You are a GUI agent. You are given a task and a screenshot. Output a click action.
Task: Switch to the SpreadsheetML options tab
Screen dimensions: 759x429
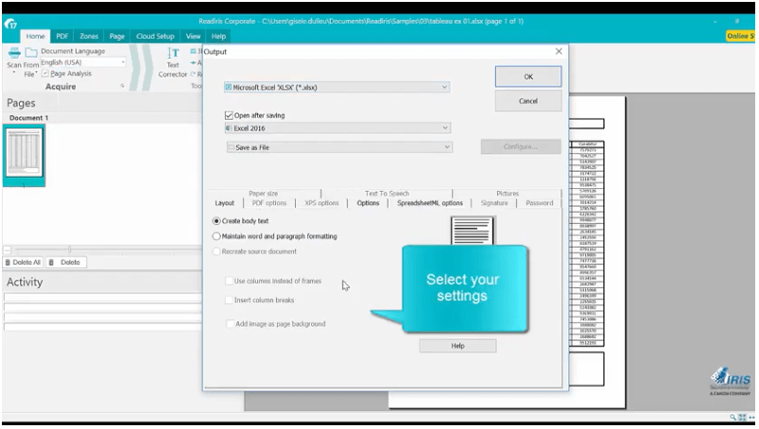(430, 203)
